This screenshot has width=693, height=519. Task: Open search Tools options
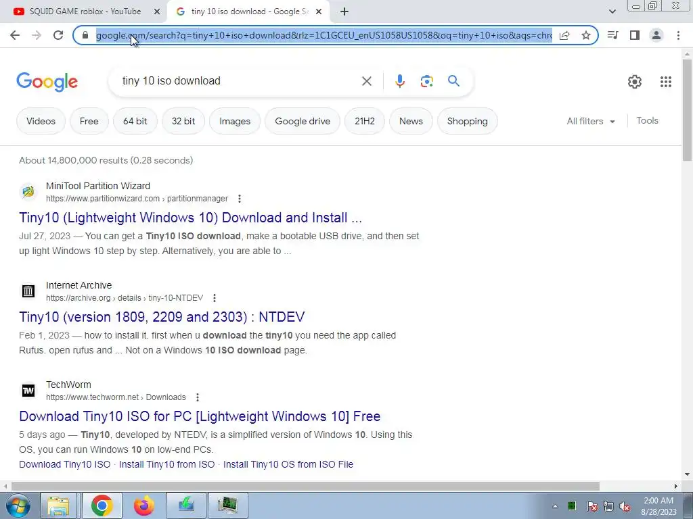(647, 120)
